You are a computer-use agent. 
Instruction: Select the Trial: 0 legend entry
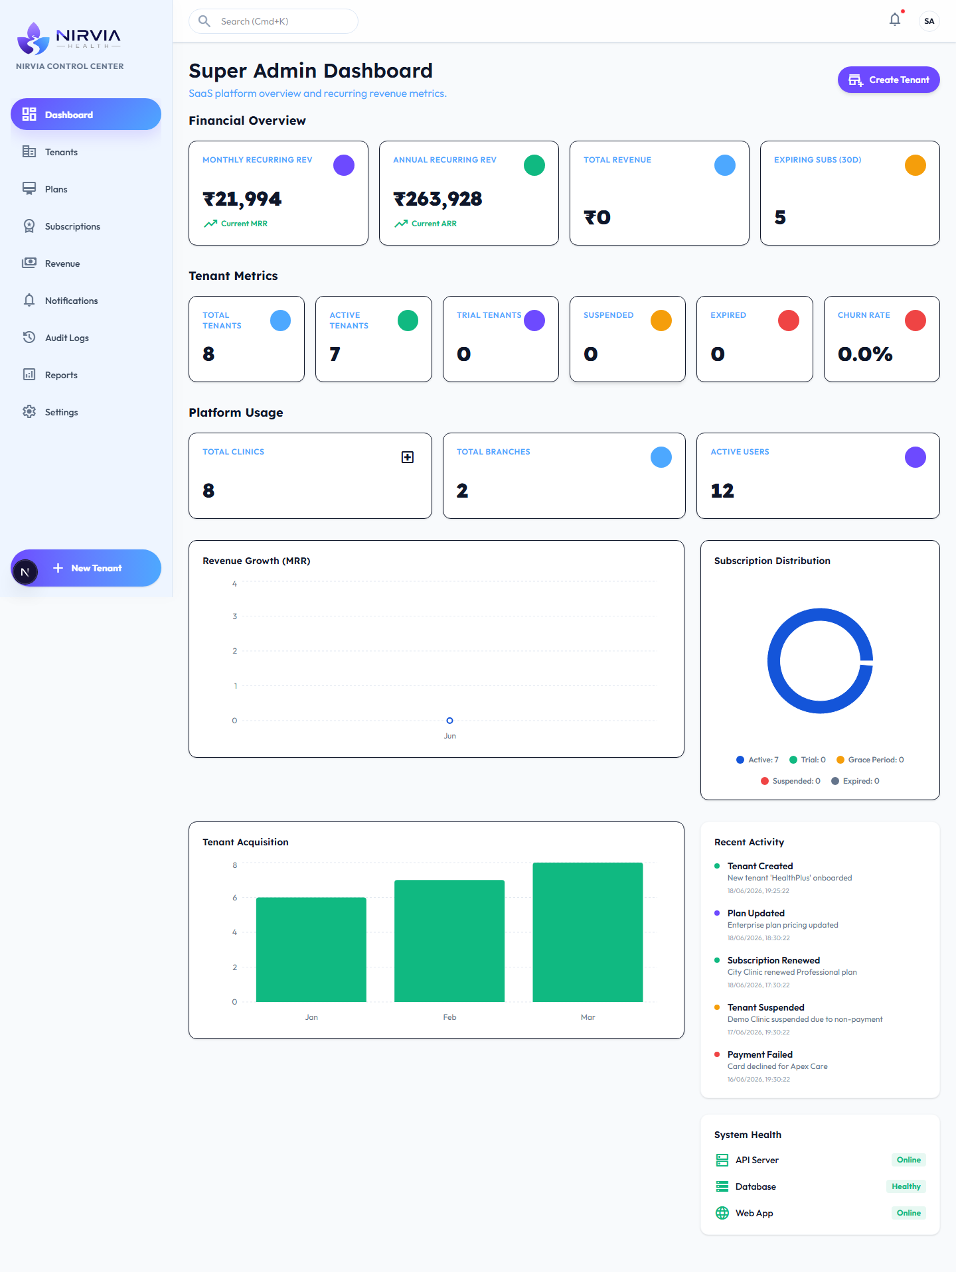pyautogui.click(x=807, y=760)
